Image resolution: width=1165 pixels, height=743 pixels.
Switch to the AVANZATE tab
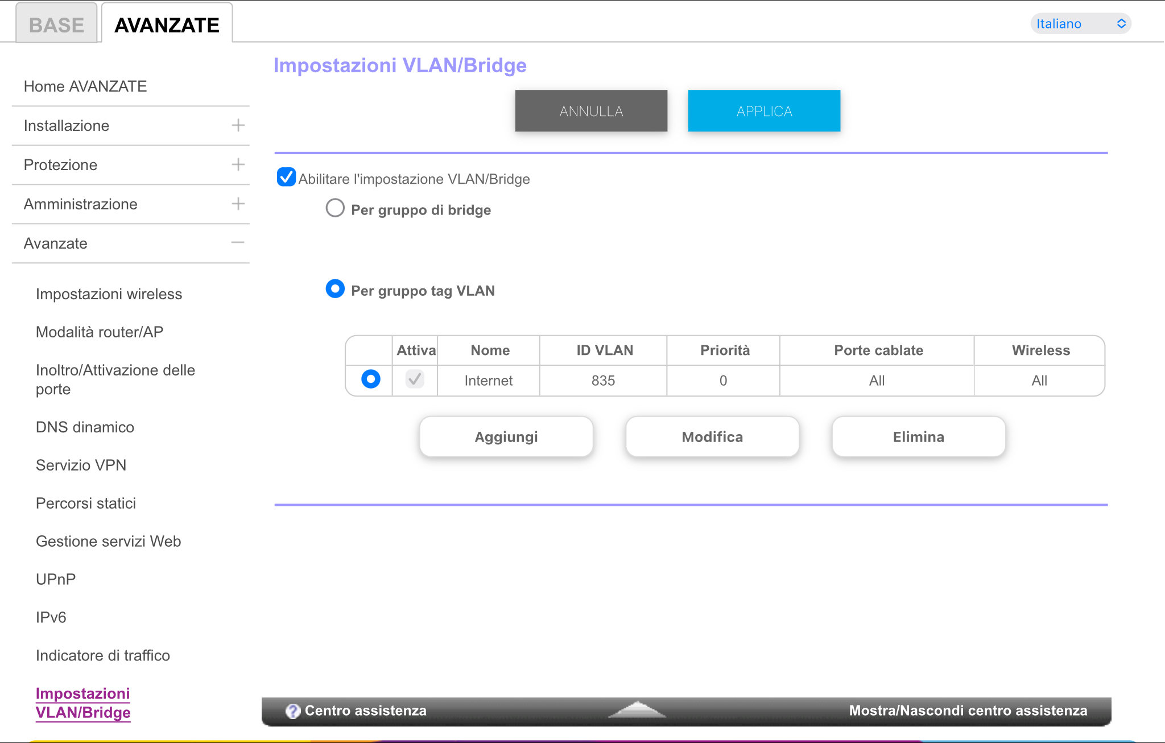(167, 24)
